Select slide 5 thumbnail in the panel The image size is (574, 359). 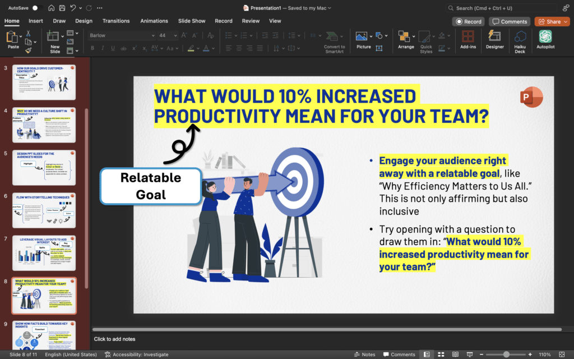pos(44,168)
